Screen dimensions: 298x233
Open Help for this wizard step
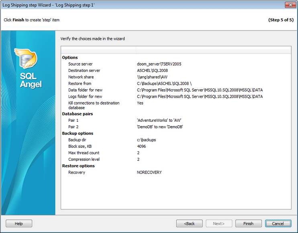(19, 223)
